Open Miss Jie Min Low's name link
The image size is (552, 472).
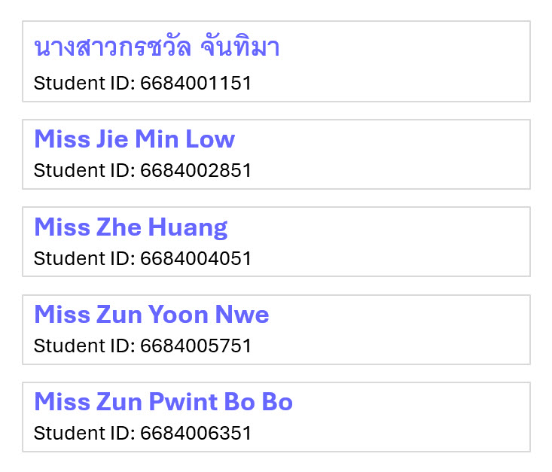[x=134, y=139]
